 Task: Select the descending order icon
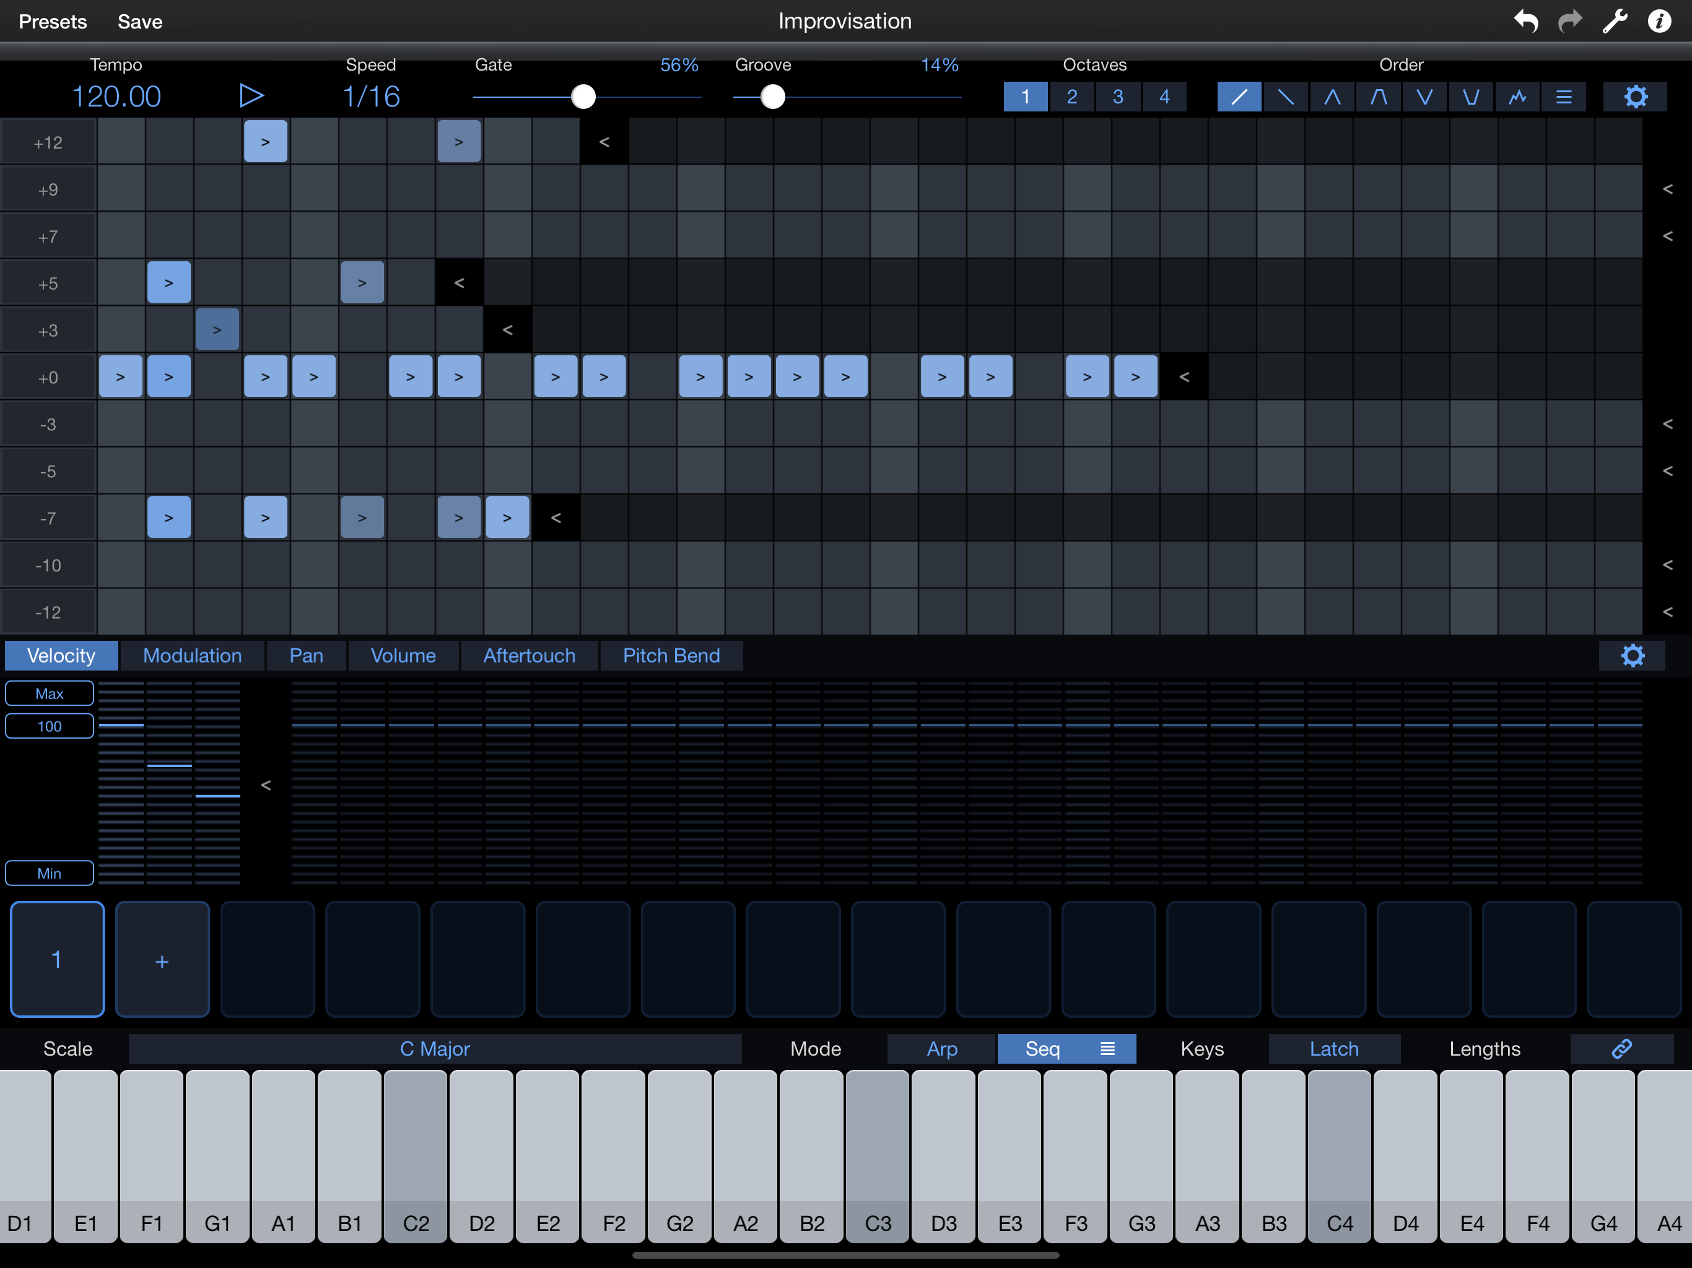tap(1286, 97)
